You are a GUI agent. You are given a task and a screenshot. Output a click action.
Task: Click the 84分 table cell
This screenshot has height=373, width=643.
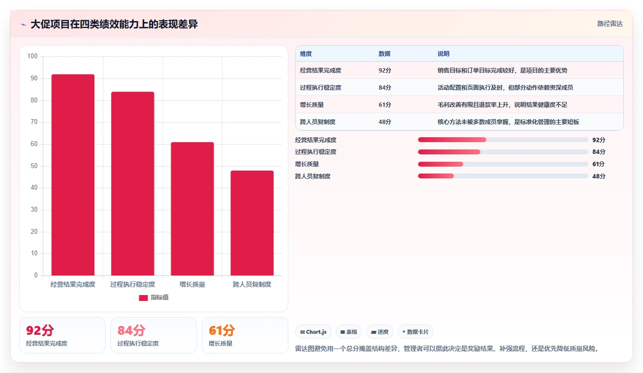click(x=385, y=88)
